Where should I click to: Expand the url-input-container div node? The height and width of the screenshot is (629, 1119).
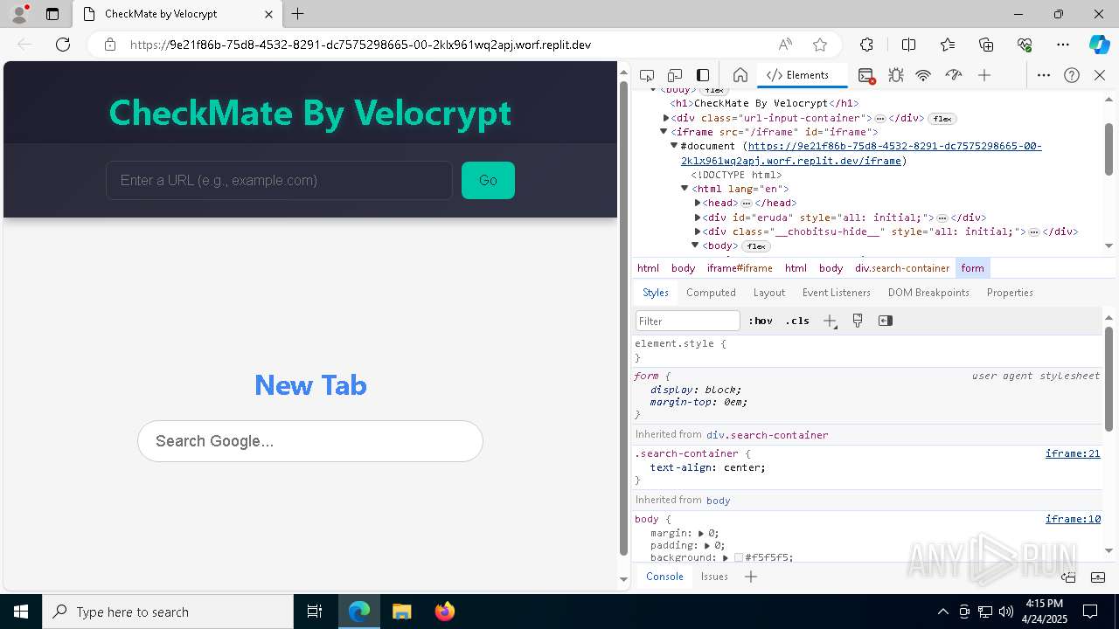coord(666,118)
